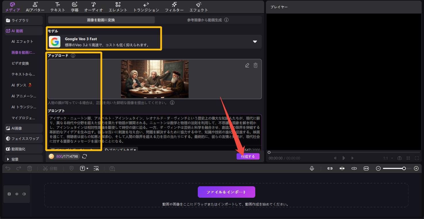
Task: Click the zoom-in plus icon on timeline
Action: [x=416, y=168]
